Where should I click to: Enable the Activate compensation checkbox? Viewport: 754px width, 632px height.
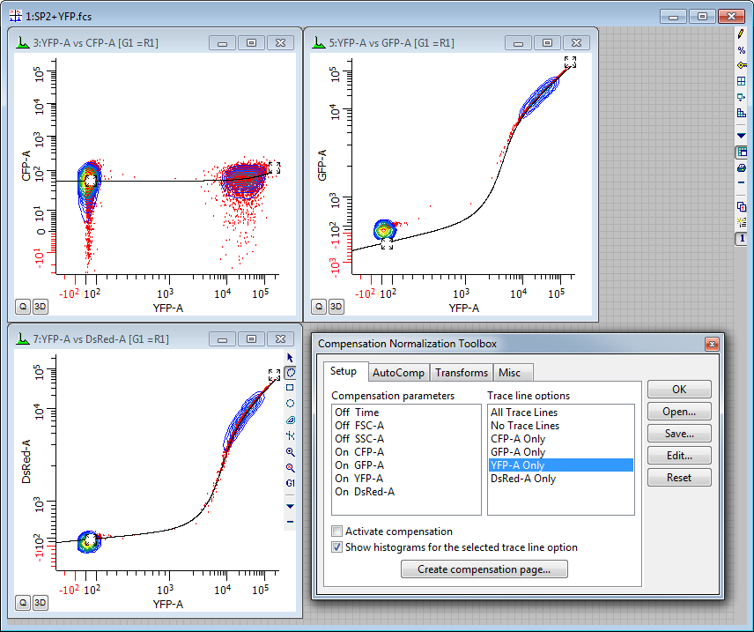click(x=337, y=532)
